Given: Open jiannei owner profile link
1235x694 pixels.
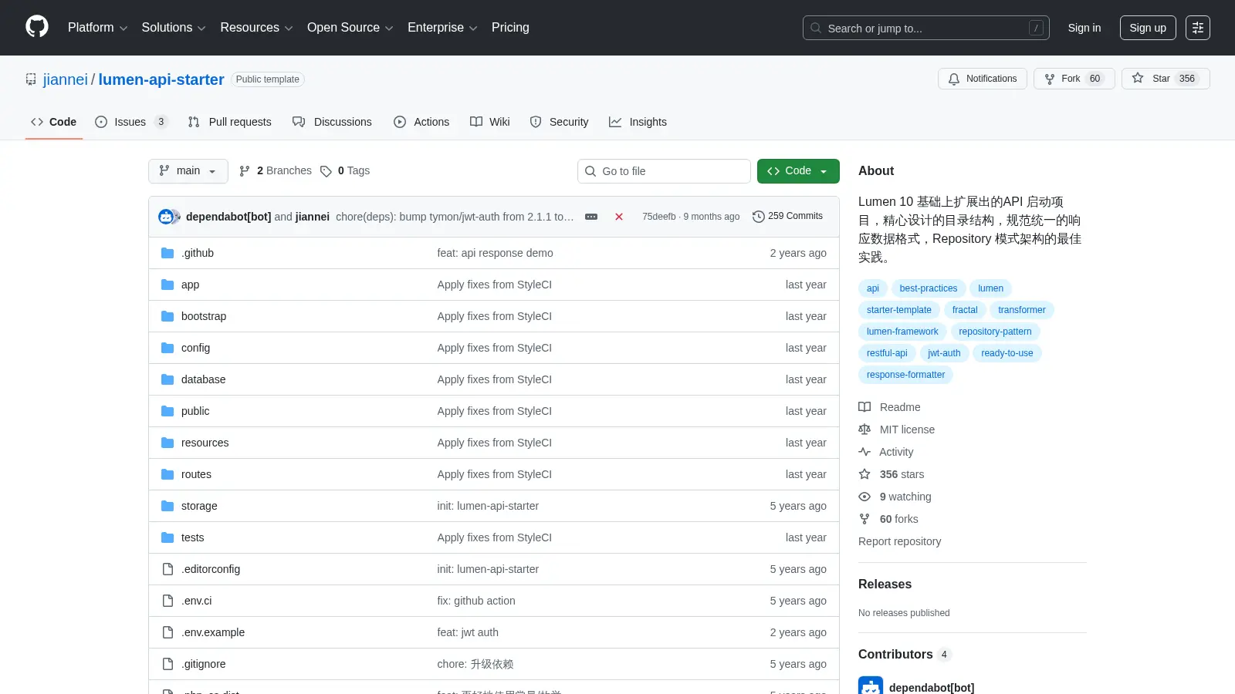Looking at the screenshot, I should (66, 79).
